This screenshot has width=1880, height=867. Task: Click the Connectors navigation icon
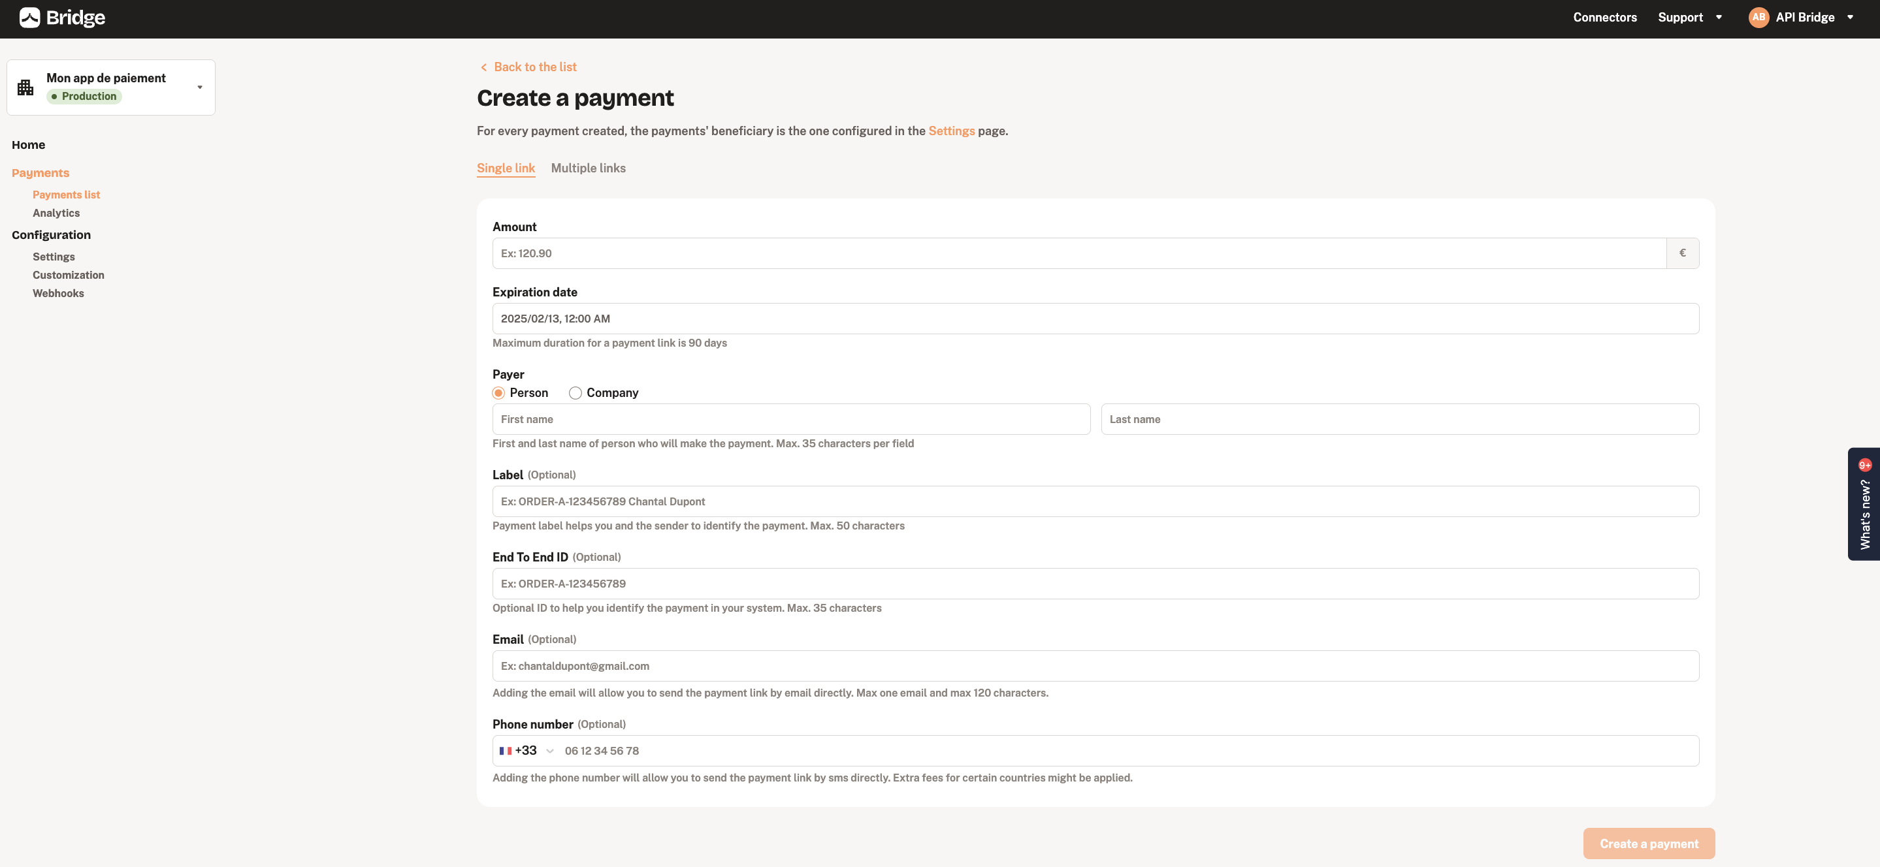1606,18
